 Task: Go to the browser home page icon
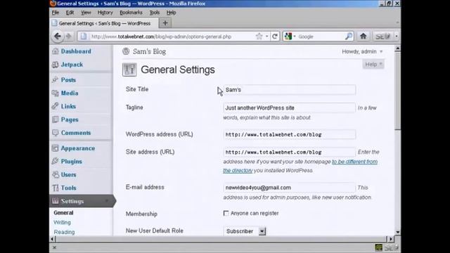tap(363, 36)
